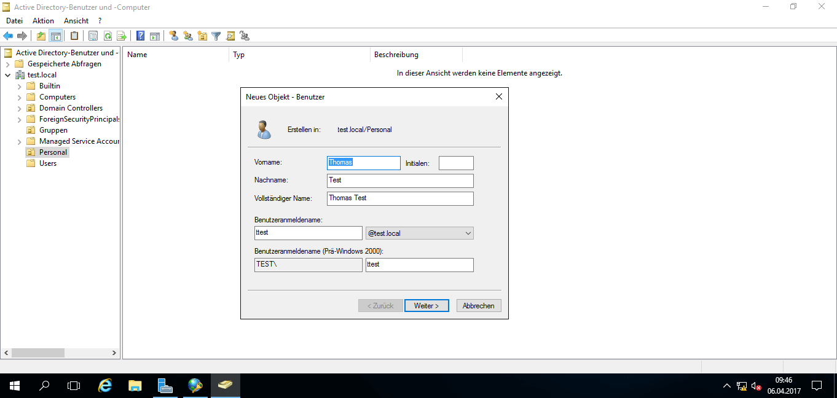The width and height of the screenshot is (837, 398).
Task: Click tree pane scroll right arrow
Action: 114,353
